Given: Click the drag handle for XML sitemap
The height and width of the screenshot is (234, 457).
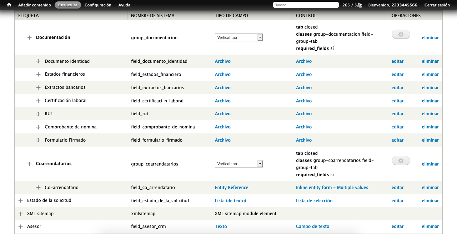Looking at the screenshot, I should coord(21,214).
